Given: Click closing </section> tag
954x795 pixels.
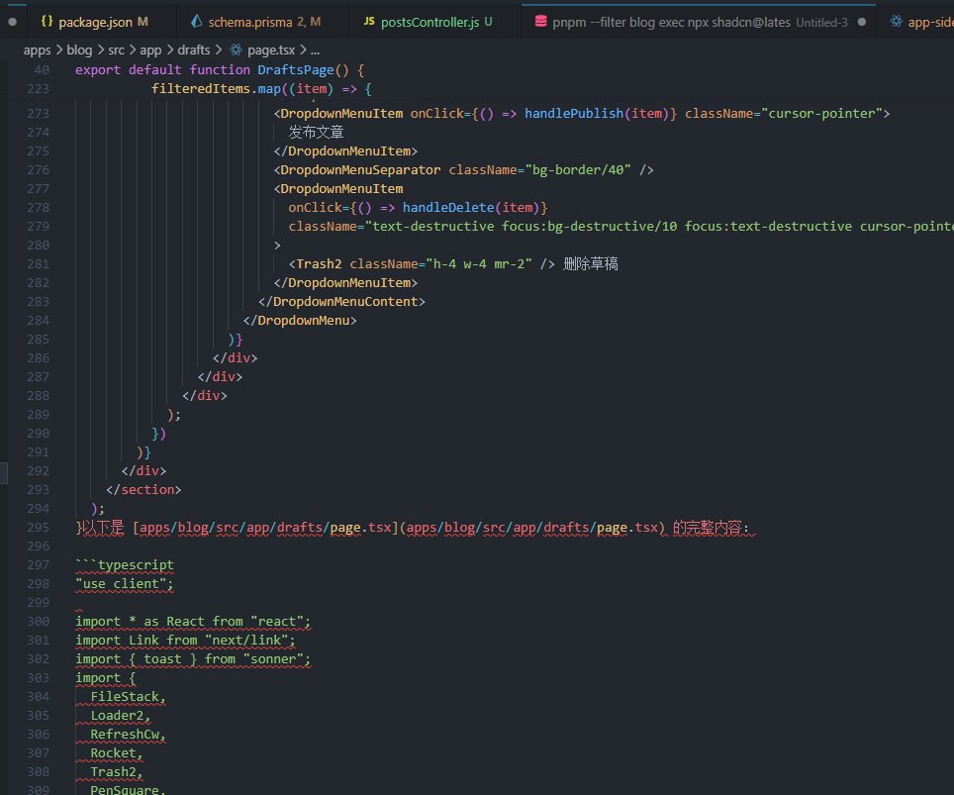Looking at the screenshot, I should 143,490.
